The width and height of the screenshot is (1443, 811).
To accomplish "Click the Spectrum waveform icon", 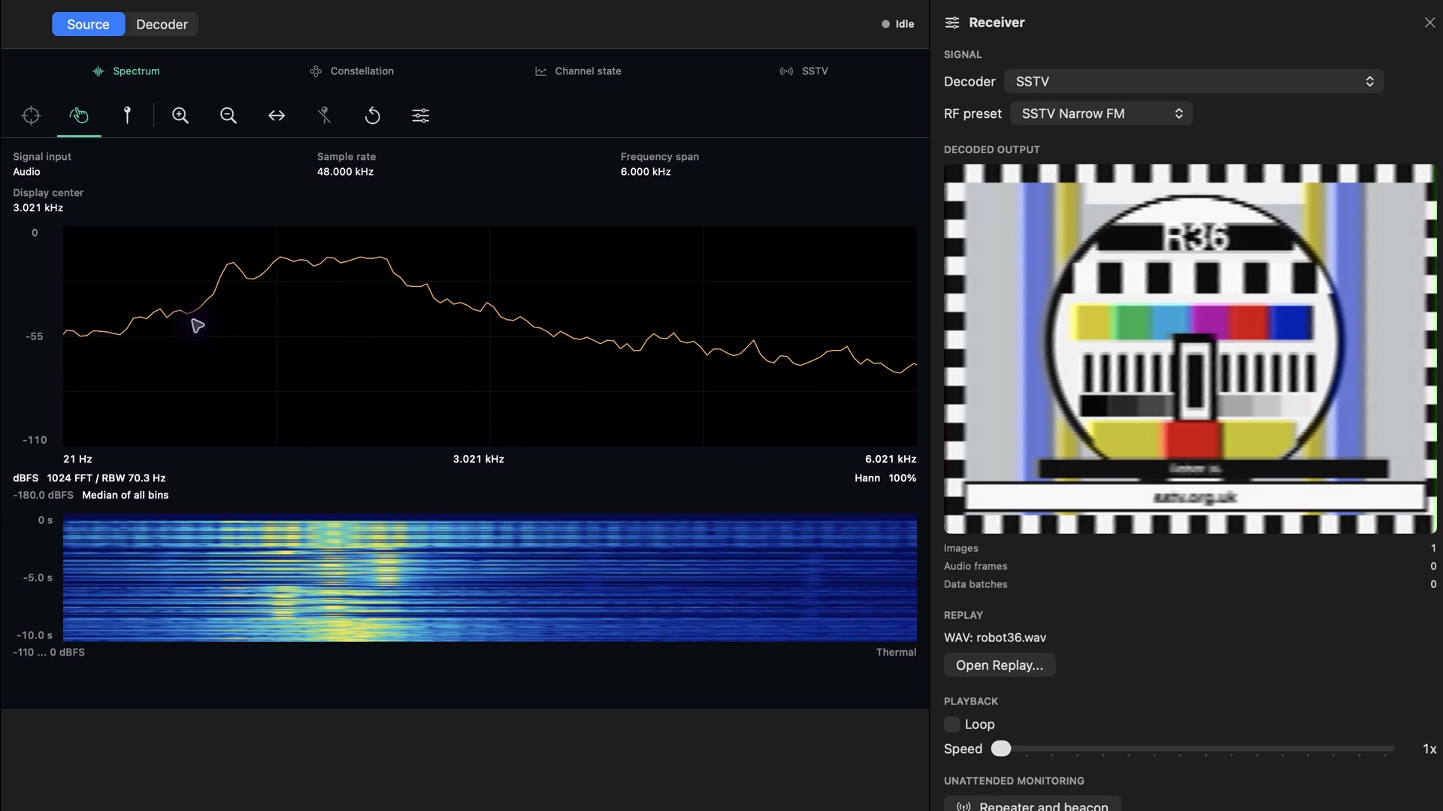I will [98, 71].
